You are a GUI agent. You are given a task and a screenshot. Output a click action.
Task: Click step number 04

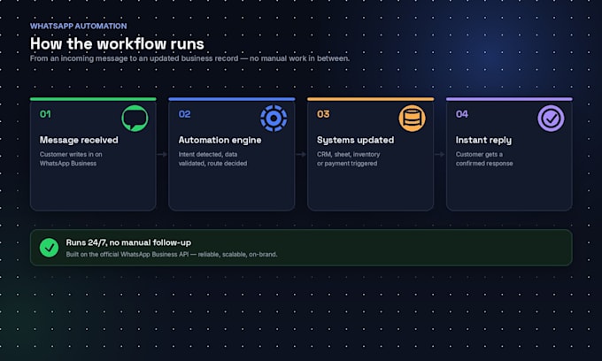click(x=462, y=114)
